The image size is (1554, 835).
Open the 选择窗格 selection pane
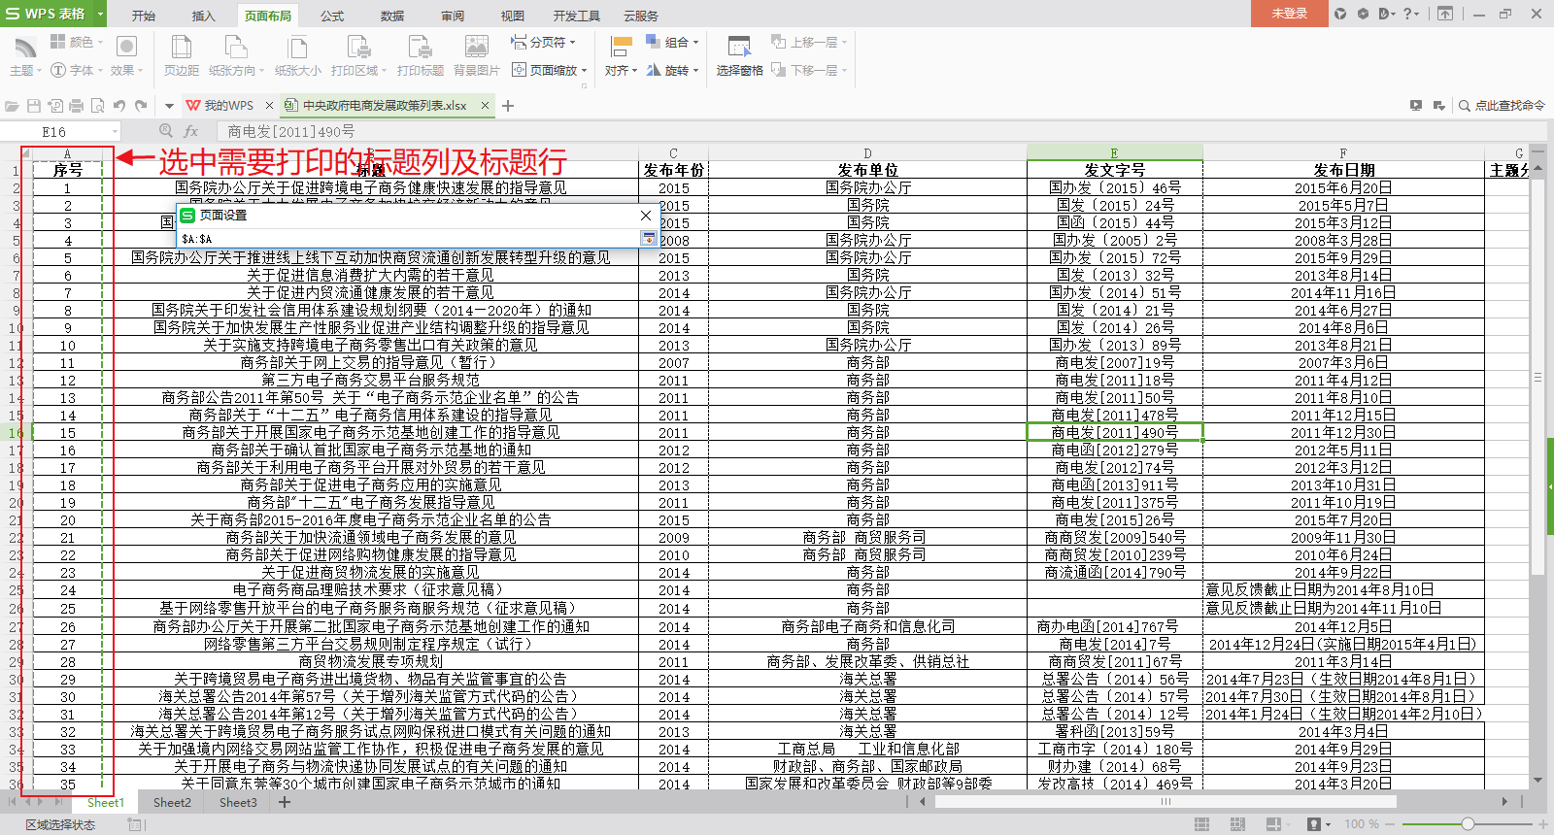739,55
